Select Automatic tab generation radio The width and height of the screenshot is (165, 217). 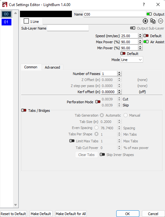pos(102,115)
